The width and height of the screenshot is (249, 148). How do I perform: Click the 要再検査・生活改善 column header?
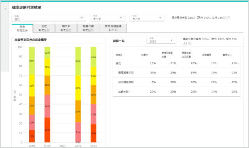(187, 55)
